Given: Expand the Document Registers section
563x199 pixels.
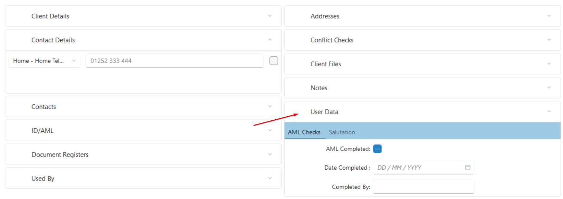Looking at the screenshot, I should click(x=143, y=155).
